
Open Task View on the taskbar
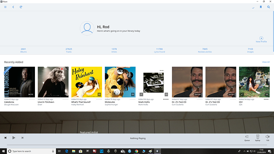(x=60, y=151)
